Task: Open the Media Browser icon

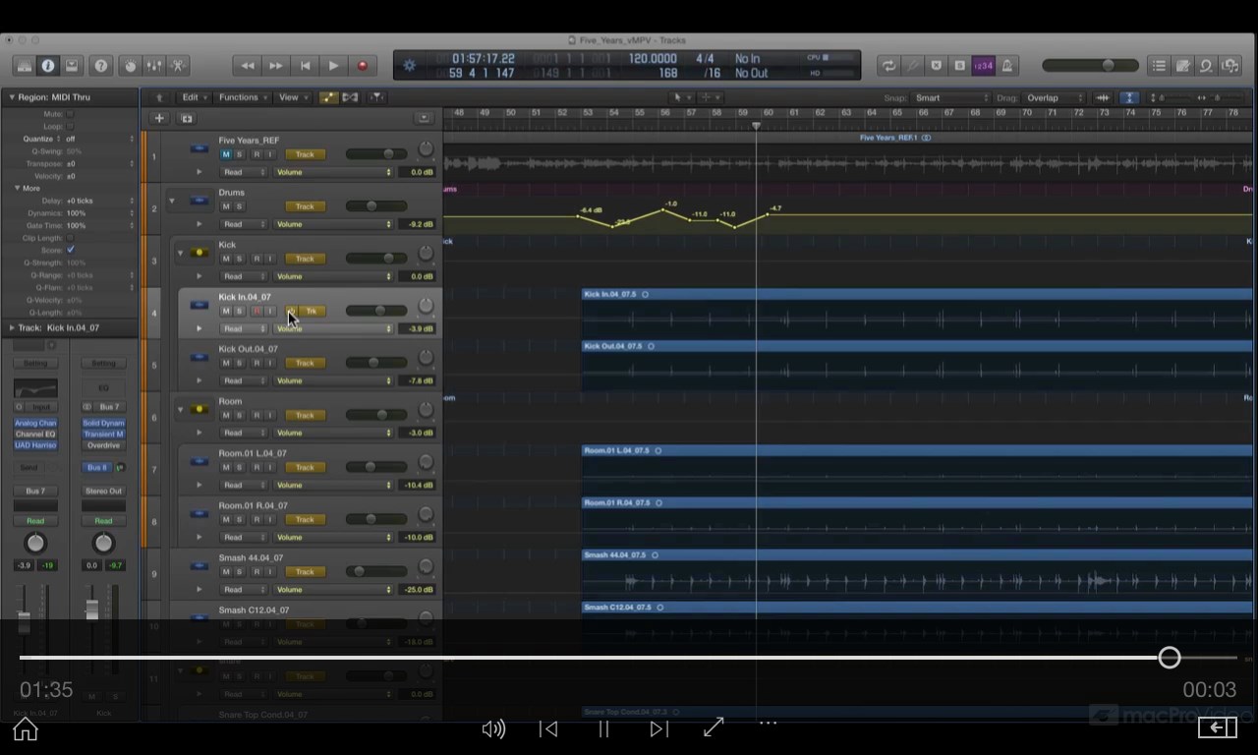Action: tap(1230, 65)
